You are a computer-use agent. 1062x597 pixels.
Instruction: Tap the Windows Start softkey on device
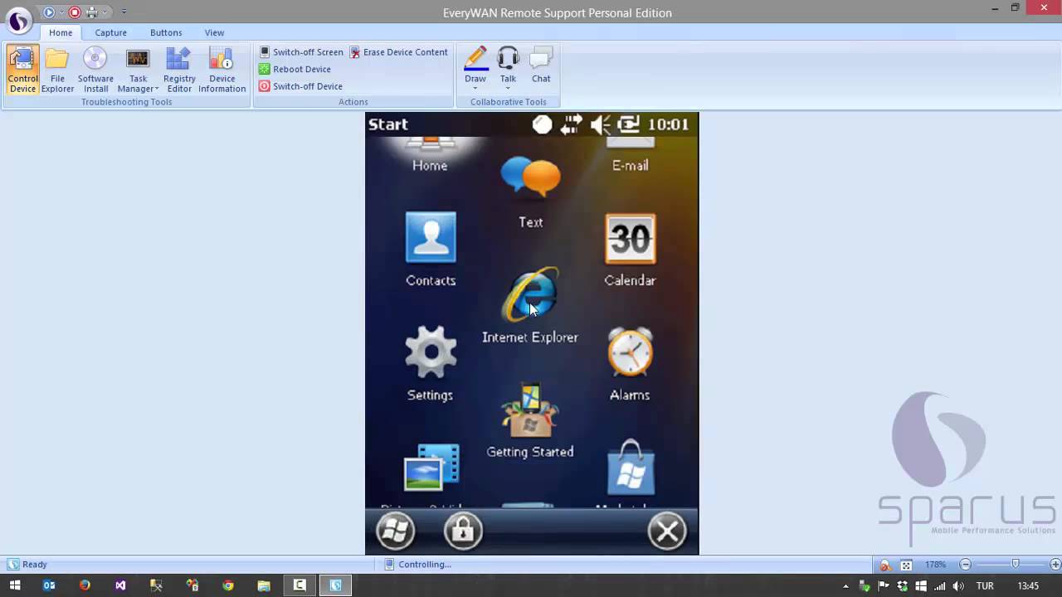[x=396, y=531]
